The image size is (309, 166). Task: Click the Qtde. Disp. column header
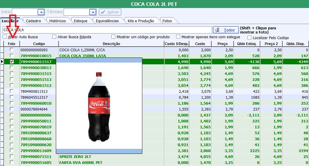[295, 44]
